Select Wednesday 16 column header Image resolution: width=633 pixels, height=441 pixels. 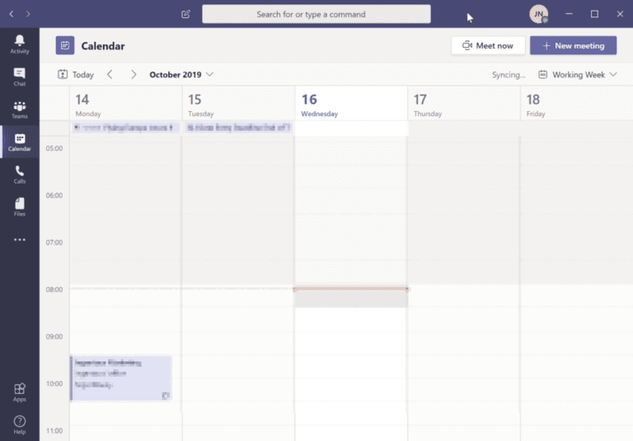point(351,103)
